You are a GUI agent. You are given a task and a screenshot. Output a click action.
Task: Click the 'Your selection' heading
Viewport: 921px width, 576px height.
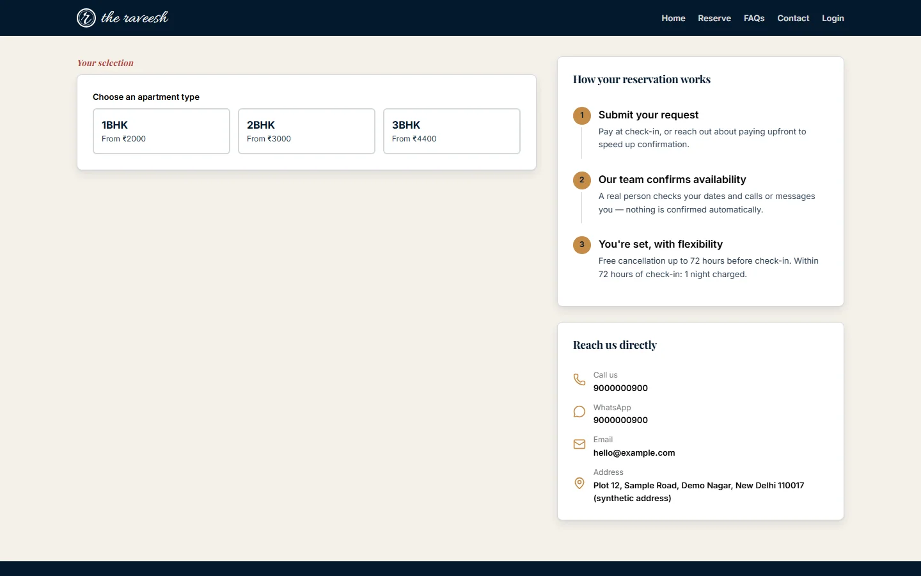pos(106,63)
